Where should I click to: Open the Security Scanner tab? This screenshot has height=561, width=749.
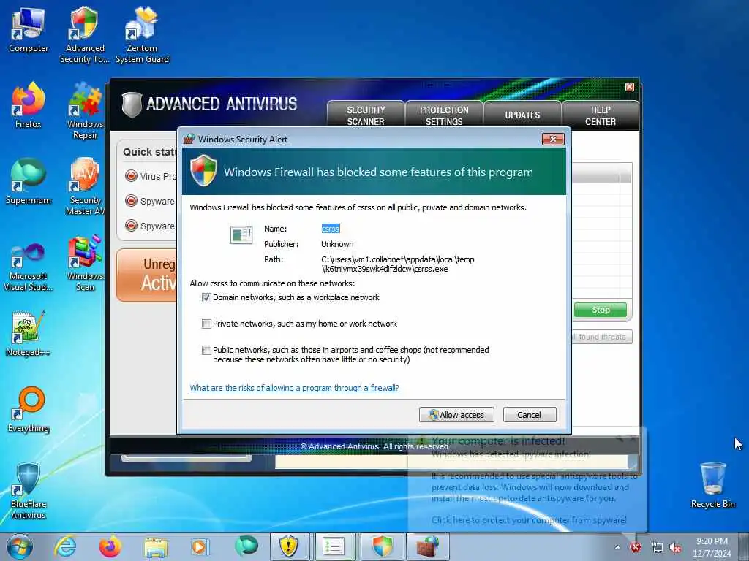(366, 115)
